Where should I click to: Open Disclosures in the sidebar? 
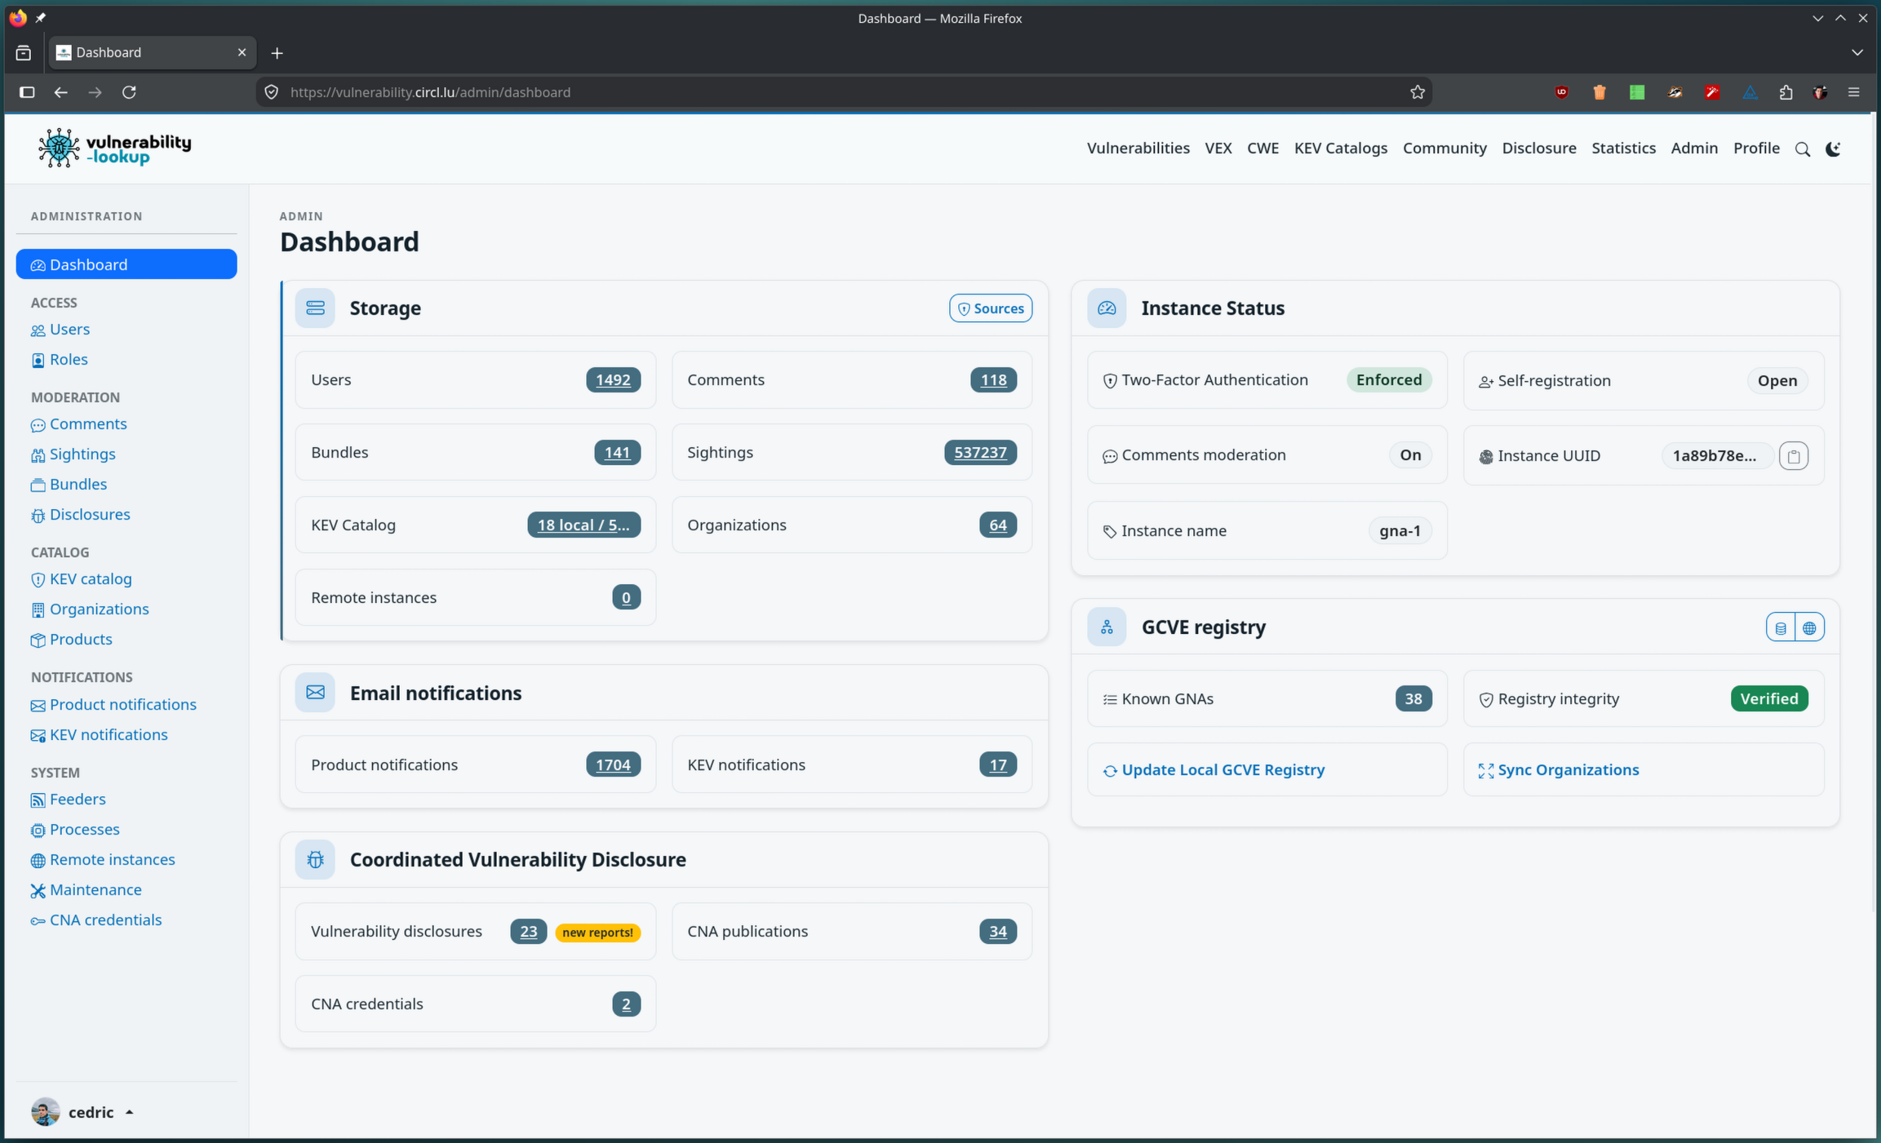(x=81, y=515)
